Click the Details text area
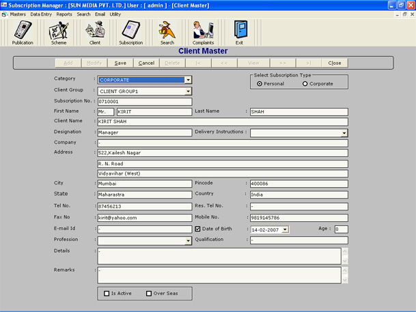Screen dimensions: 416x312 [219, 256]
